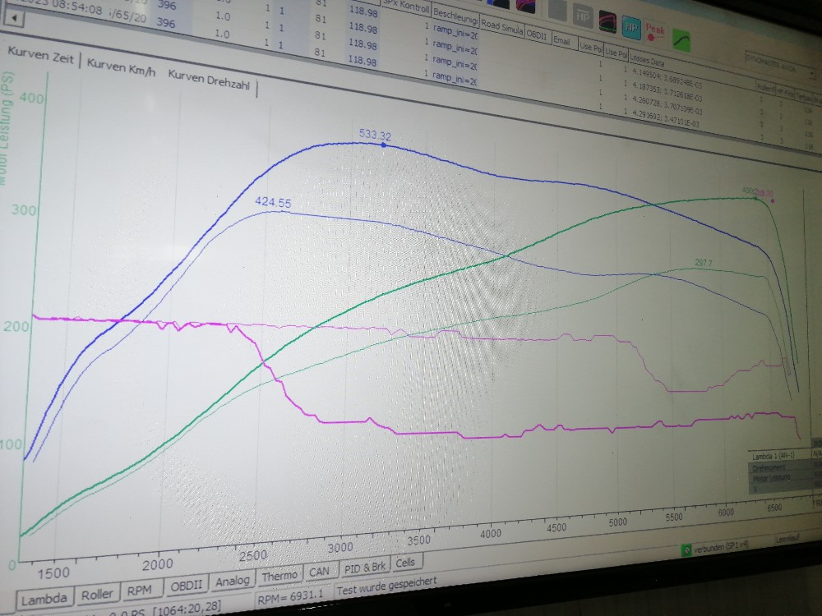The height and width of the screenshot is (616, 822).
Task: Switch to the Kurven Km/h tab
Action: (x=121, y=69)
